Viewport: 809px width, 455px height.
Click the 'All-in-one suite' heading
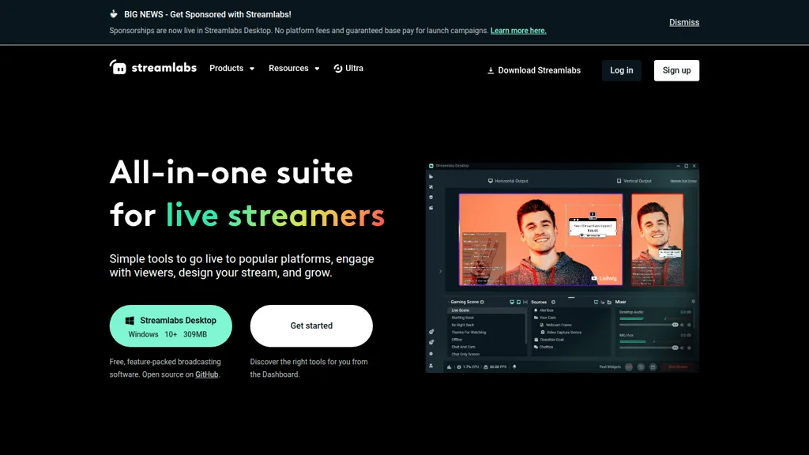[x=231, y=171]
